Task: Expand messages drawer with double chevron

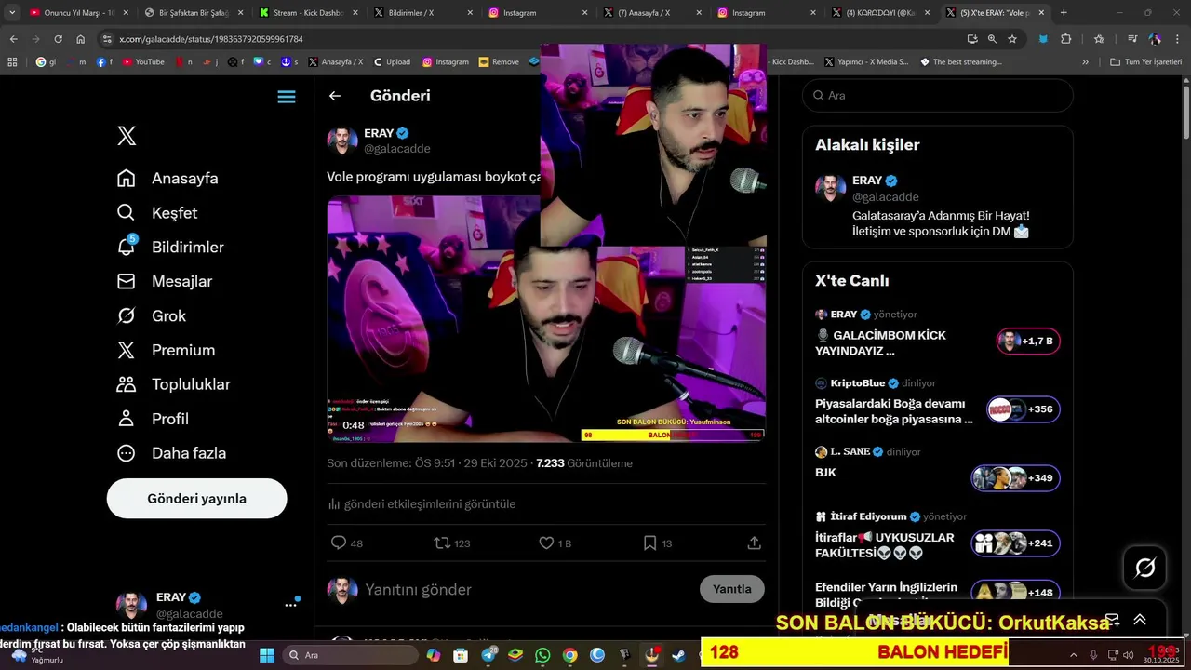Action: pos(1140,620)
